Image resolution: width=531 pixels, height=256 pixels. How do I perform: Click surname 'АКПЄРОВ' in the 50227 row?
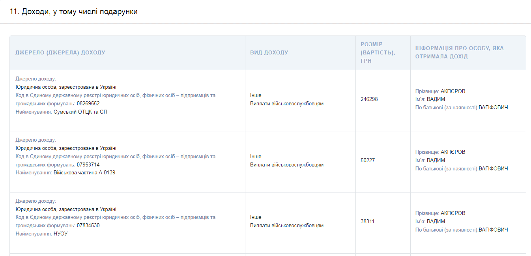click(453, 152)
